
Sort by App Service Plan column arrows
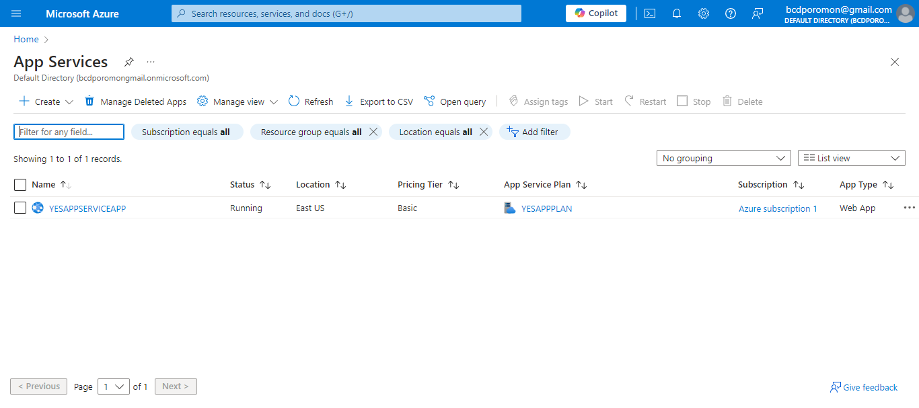coord(581,185)
